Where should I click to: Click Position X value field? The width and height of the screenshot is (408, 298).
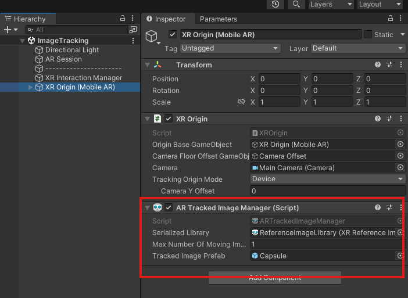tap(280, 79)
